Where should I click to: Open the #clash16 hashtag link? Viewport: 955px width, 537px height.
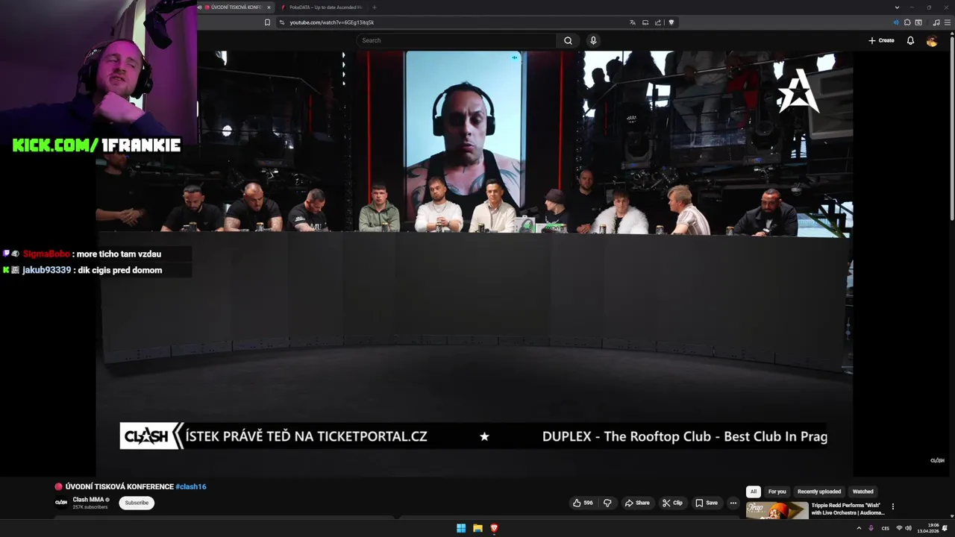point(191,486)
